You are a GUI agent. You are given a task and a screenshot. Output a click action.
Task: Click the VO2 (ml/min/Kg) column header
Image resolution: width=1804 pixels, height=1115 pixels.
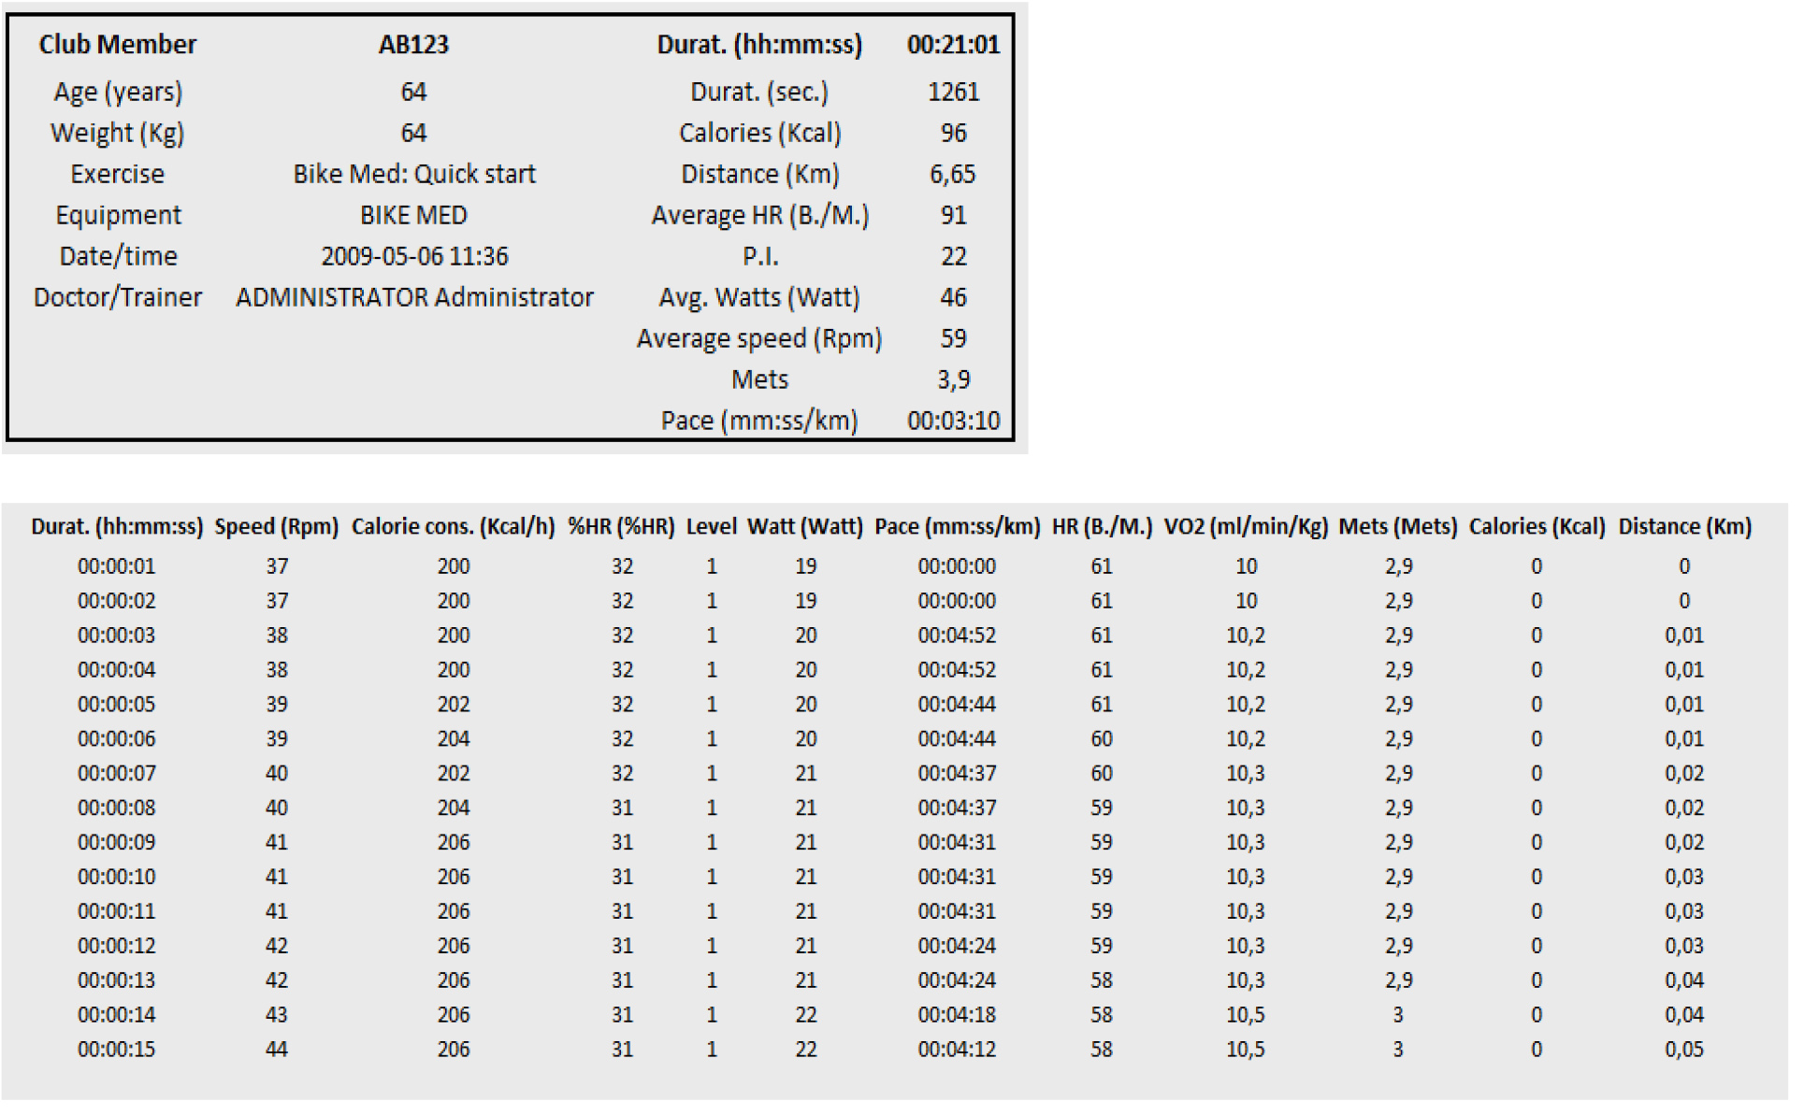click(1246, 527)
